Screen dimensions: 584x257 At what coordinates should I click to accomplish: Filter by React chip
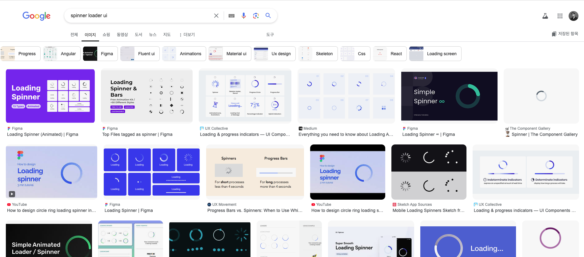click(x=390, y=54)
